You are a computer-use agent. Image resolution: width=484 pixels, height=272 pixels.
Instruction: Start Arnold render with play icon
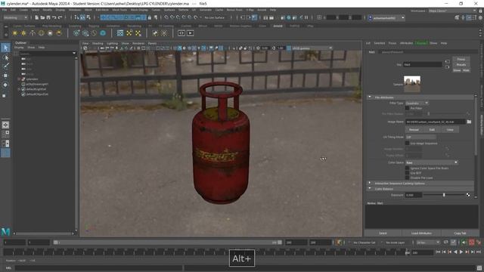point(190,33)
